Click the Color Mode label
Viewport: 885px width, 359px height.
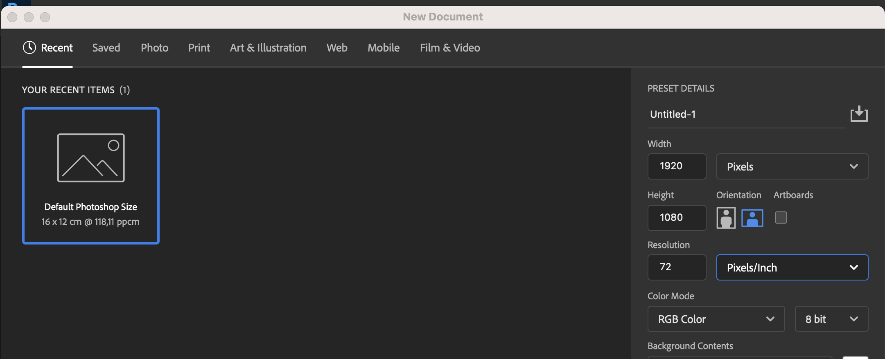[x=671, y=296]
